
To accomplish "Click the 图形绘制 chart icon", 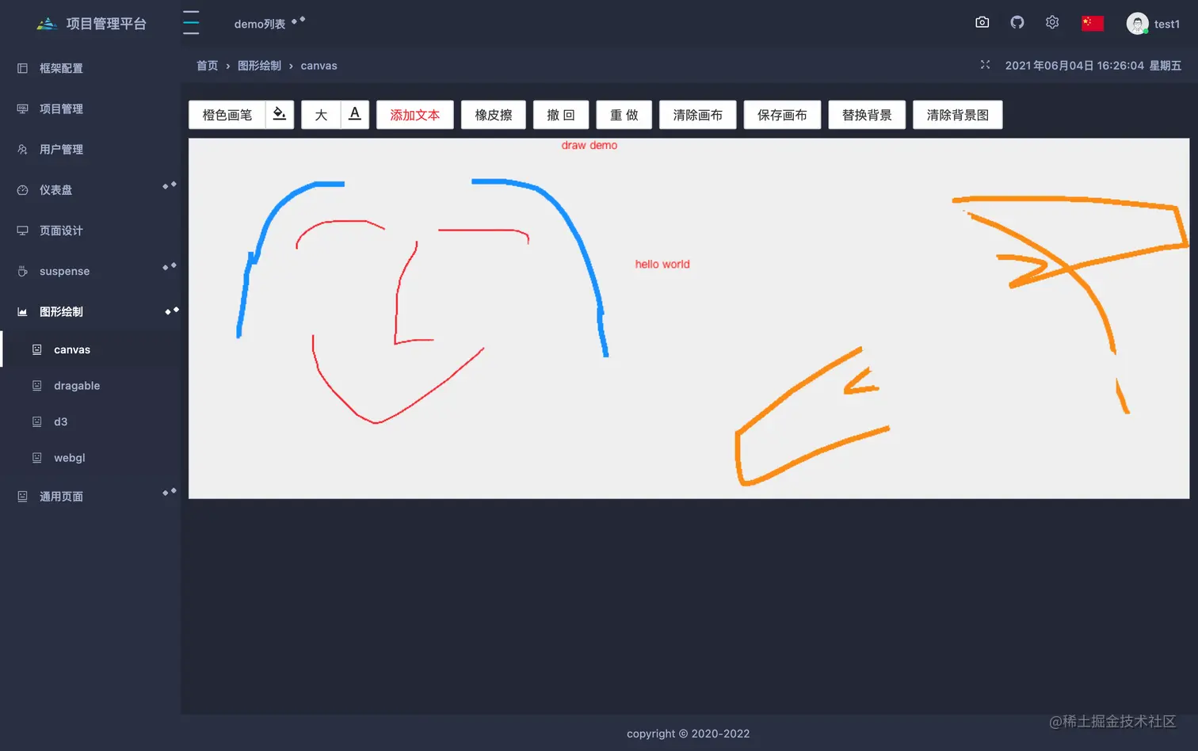I will pos(22,311).
